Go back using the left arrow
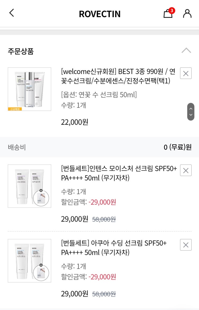This screenshot has width=199, height=310. tap(12, 13)
